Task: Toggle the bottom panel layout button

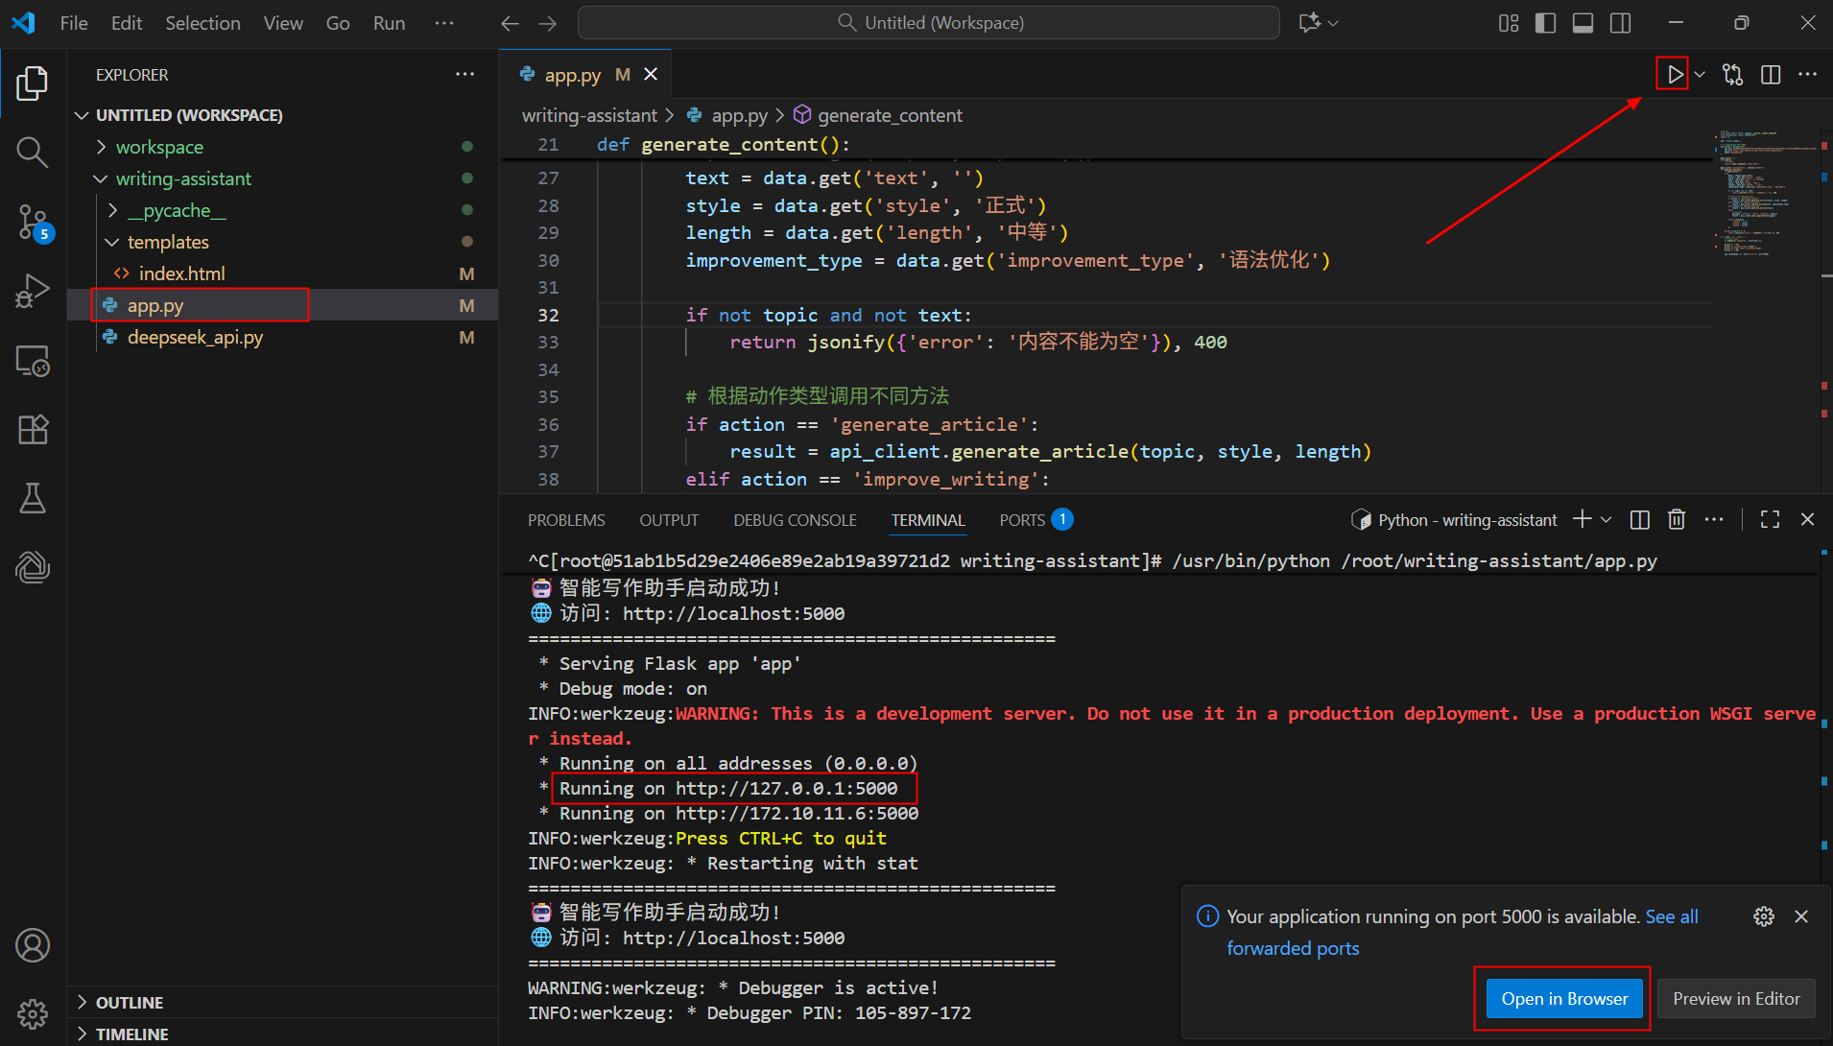Action: tap(1583, 23)
